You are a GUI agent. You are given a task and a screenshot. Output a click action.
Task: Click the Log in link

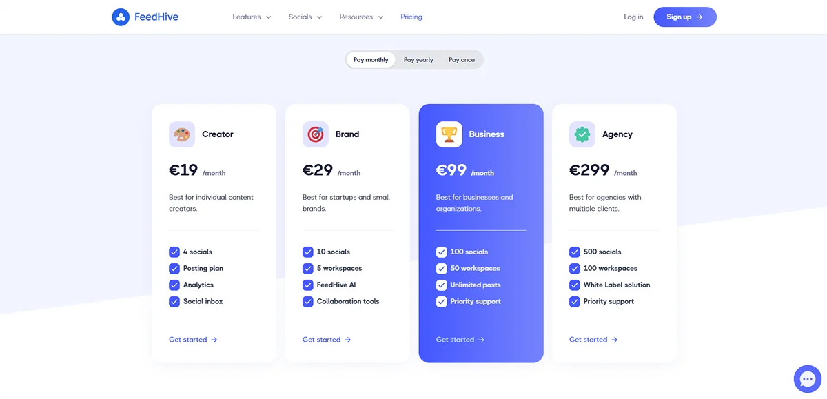pyautogui.click(x=633, y=17)
